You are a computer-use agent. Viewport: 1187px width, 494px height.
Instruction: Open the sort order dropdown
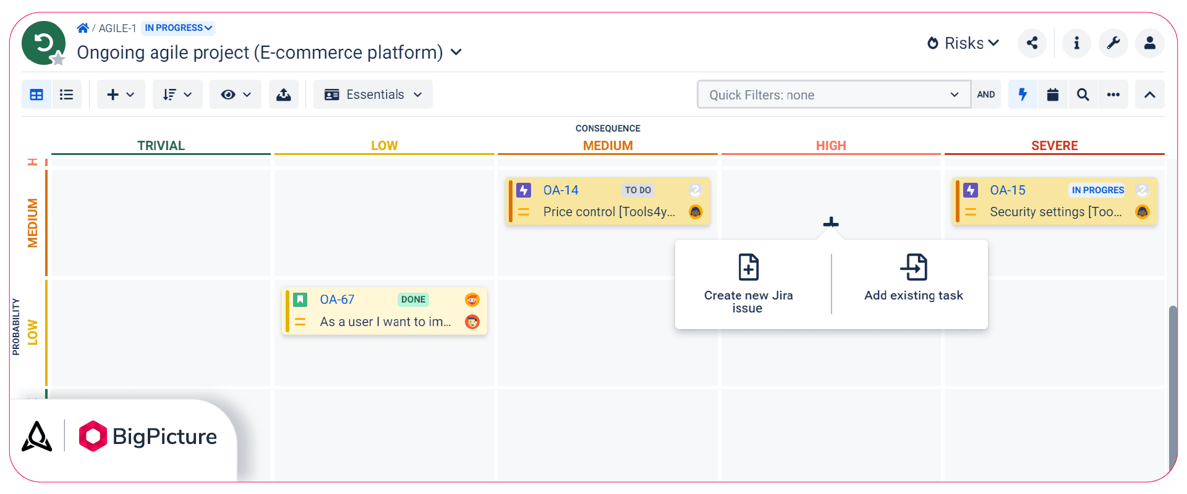(177, 94)
